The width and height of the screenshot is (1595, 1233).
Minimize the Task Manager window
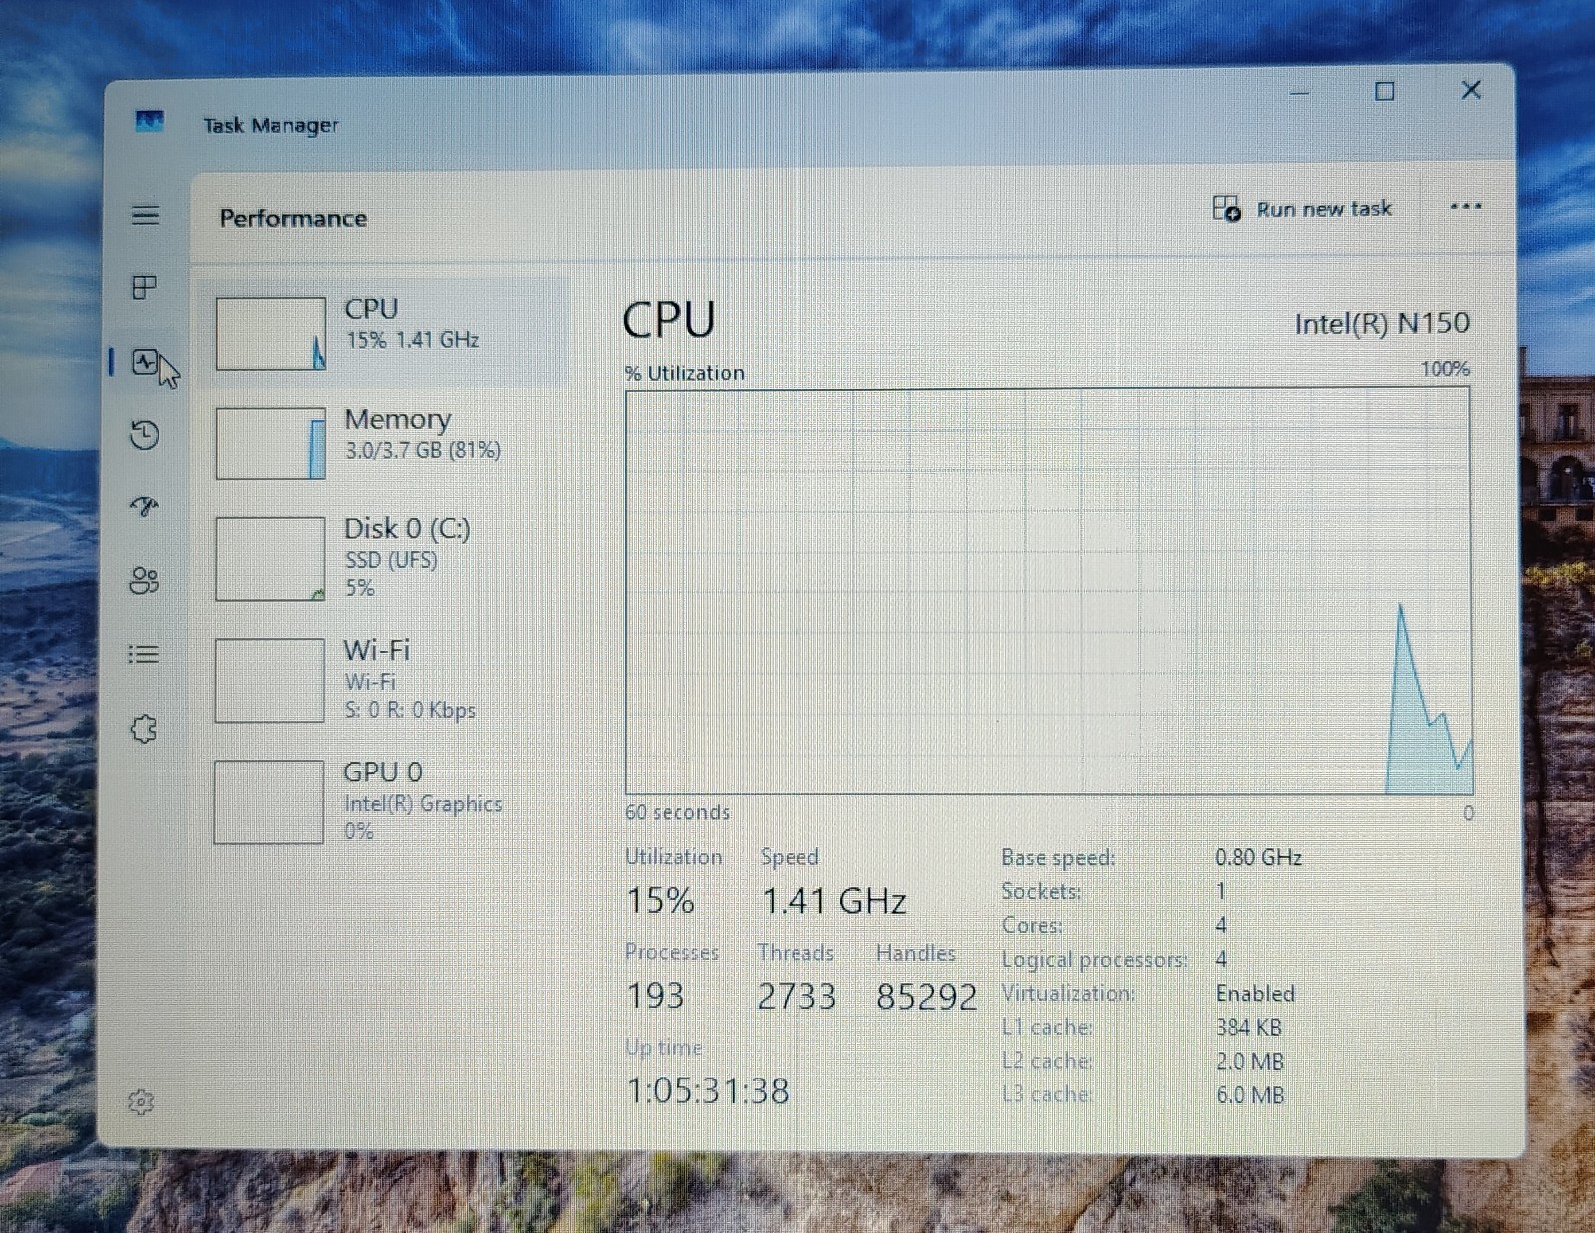[1299, 93]
